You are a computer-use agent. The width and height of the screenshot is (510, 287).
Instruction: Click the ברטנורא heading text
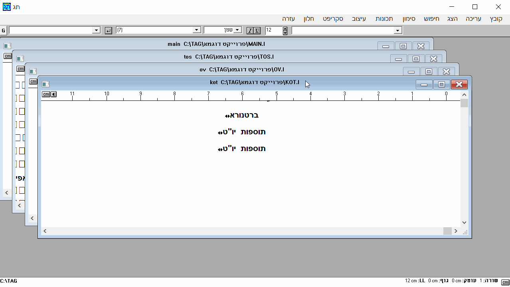244,115
